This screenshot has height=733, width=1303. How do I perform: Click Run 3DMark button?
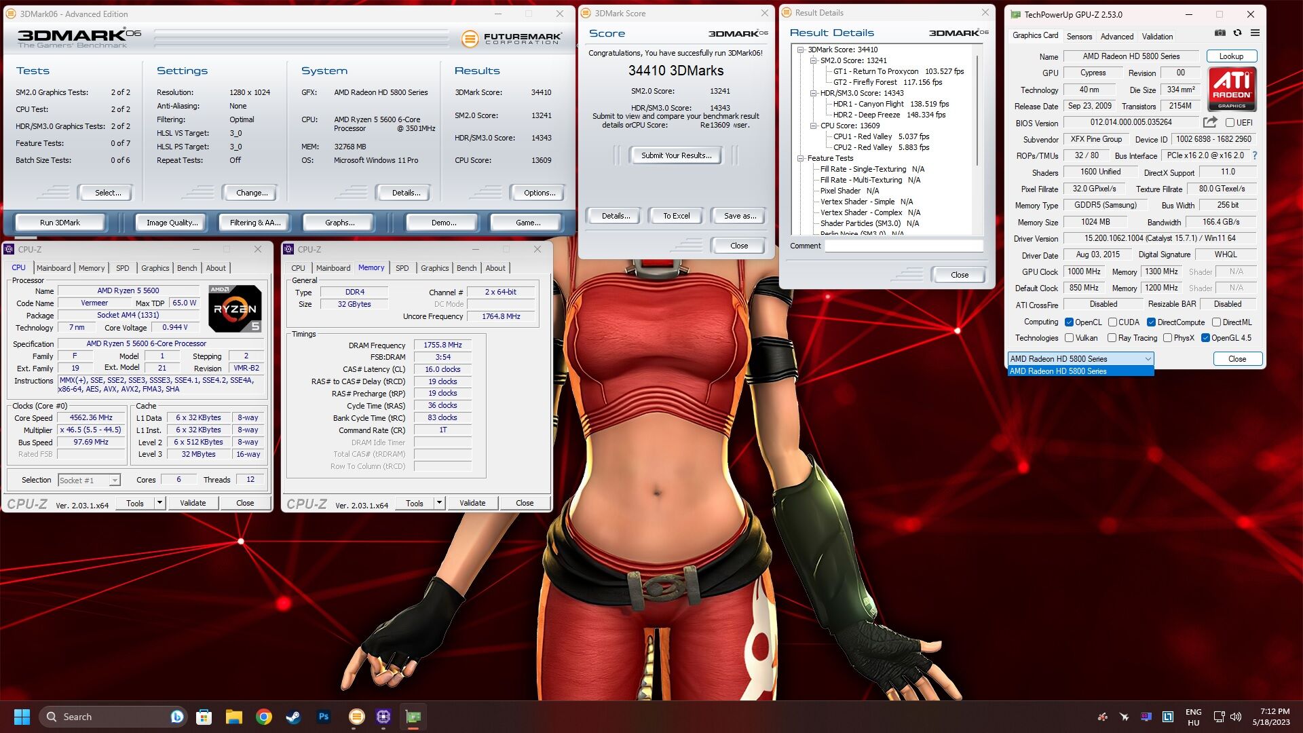pyautogui.click(x=60, y=223)
